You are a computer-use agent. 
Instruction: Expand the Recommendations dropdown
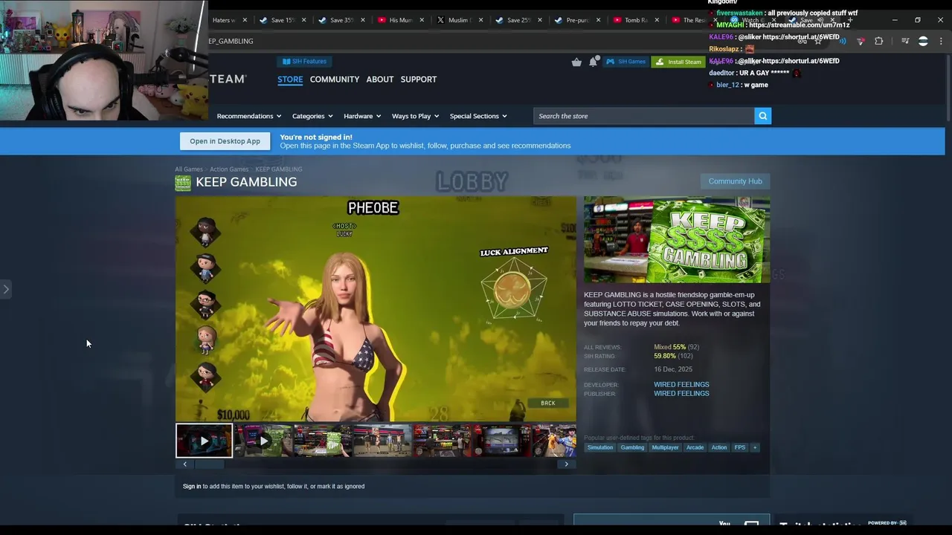pos(249,116)
